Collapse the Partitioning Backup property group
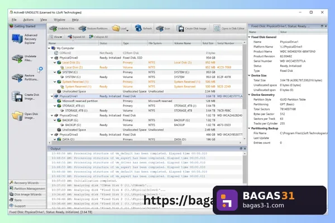The height and width of the screenshot is (223, 335). (250, 128)
